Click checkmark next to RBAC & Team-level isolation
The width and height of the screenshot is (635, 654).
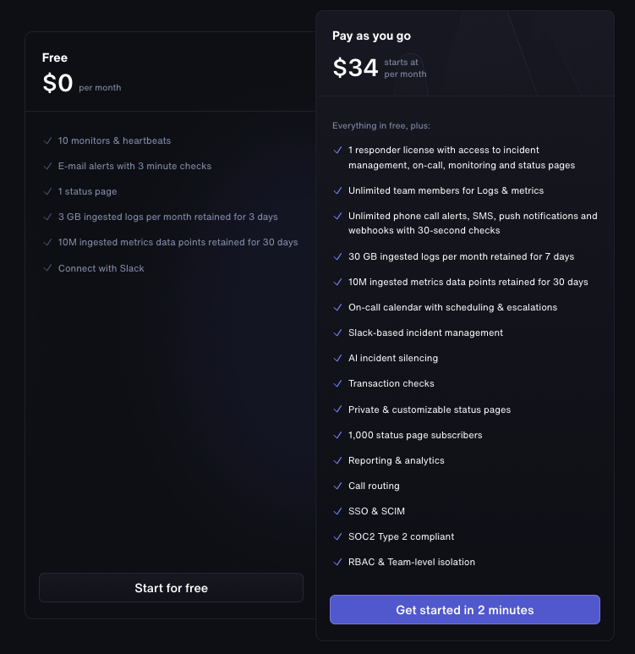point(338,562)
